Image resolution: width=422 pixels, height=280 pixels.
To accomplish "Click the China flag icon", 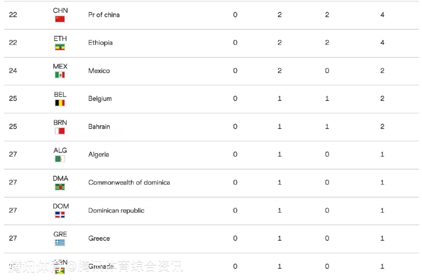I will [x=60, y=19].
